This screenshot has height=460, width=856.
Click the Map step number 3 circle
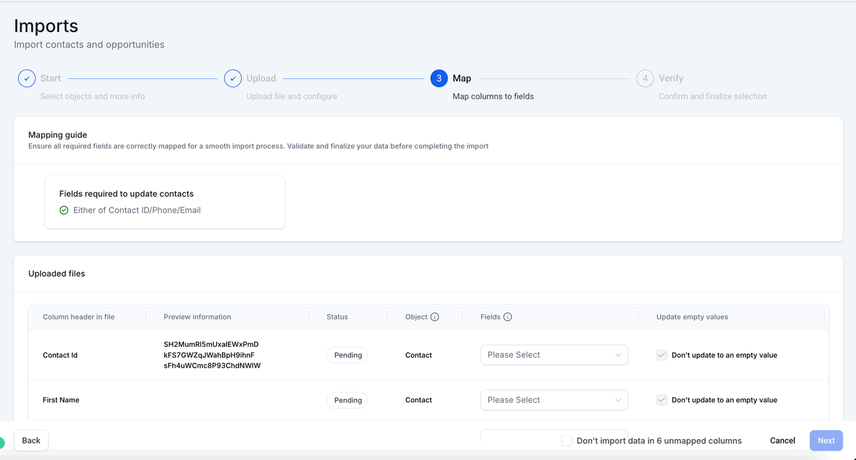[x=439, y=79]
